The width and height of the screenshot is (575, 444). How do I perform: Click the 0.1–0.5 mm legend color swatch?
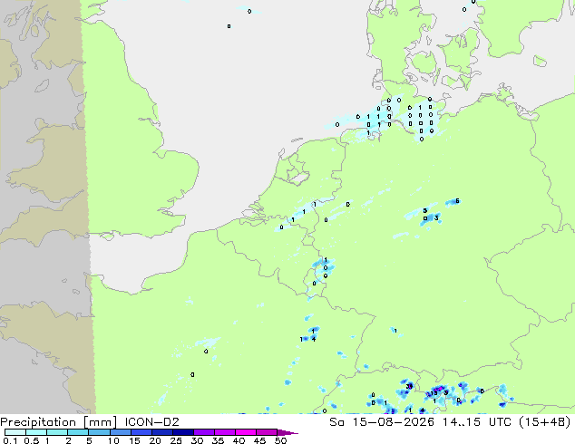(15, 432)
